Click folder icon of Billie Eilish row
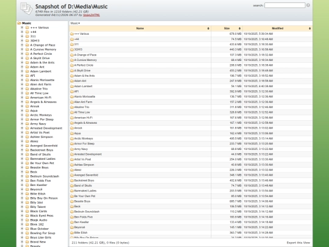 72,232
